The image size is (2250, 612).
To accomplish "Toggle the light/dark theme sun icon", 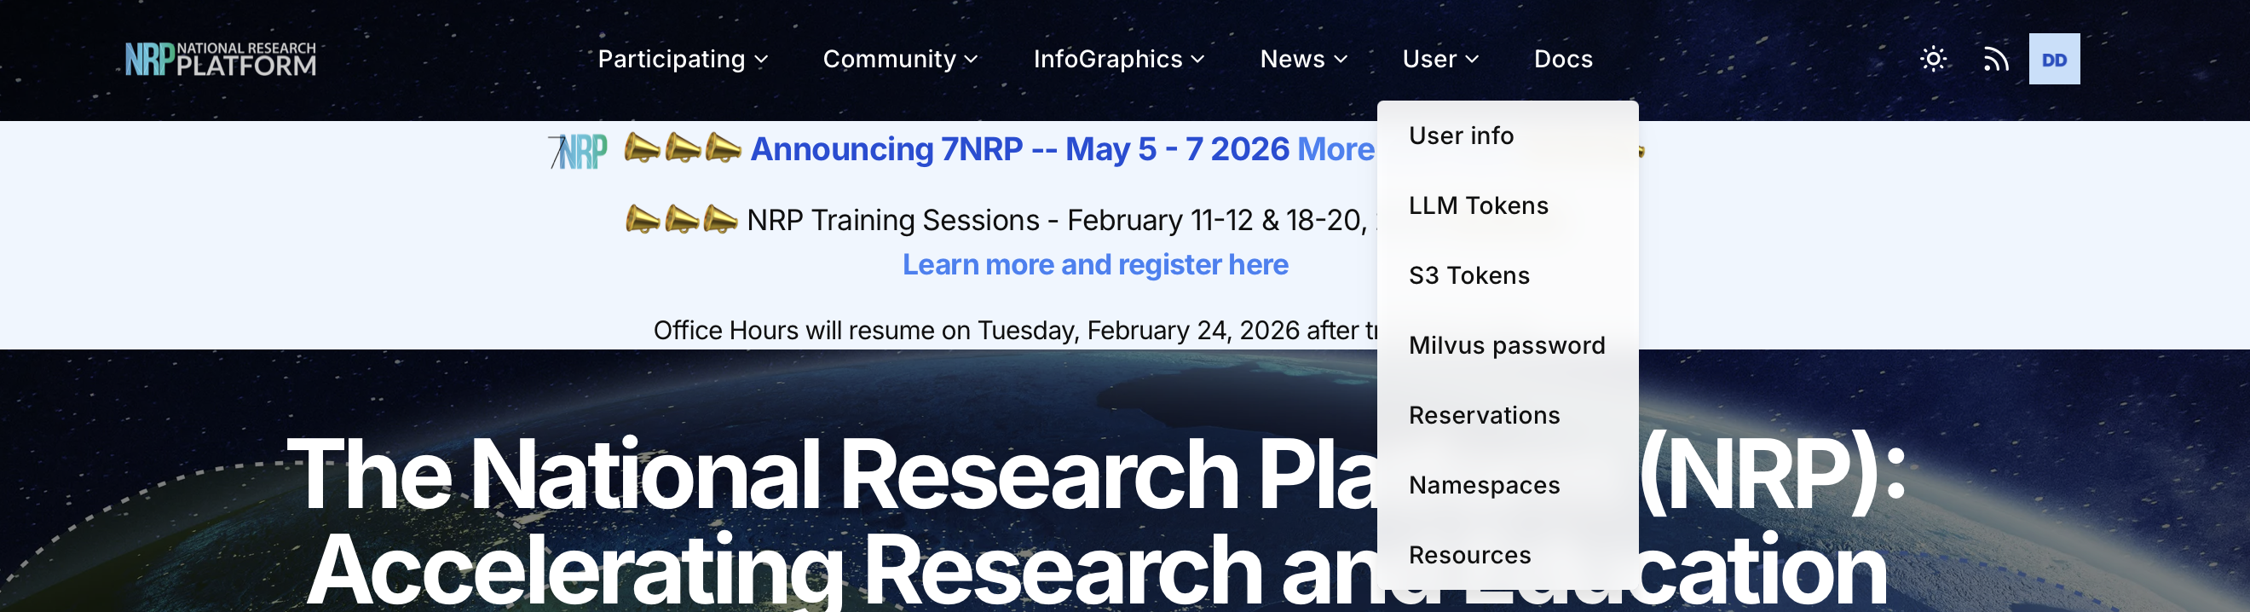I will [1933, 60].
